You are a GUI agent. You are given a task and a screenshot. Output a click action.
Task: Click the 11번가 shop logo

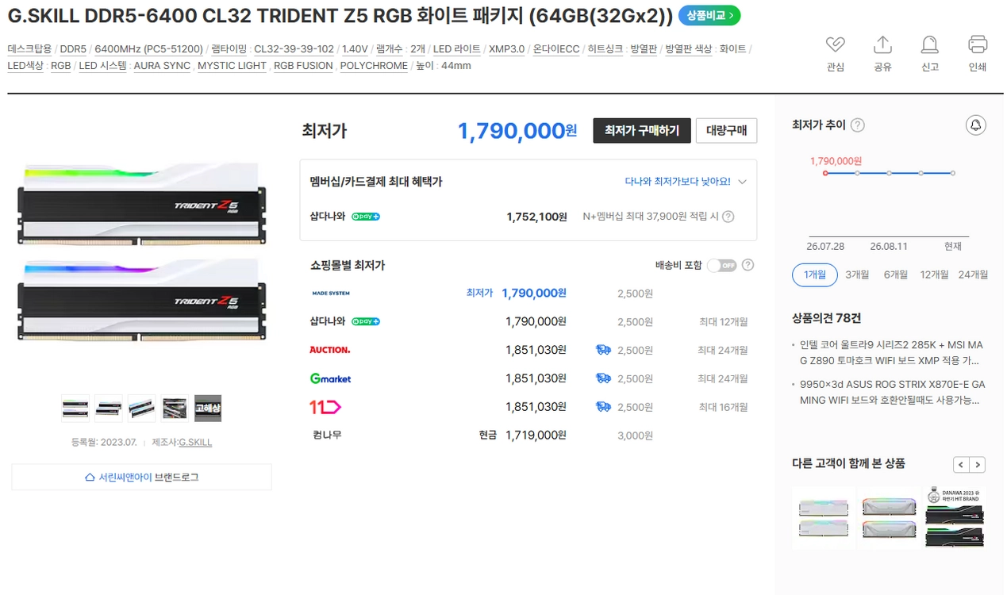[325, 407]
